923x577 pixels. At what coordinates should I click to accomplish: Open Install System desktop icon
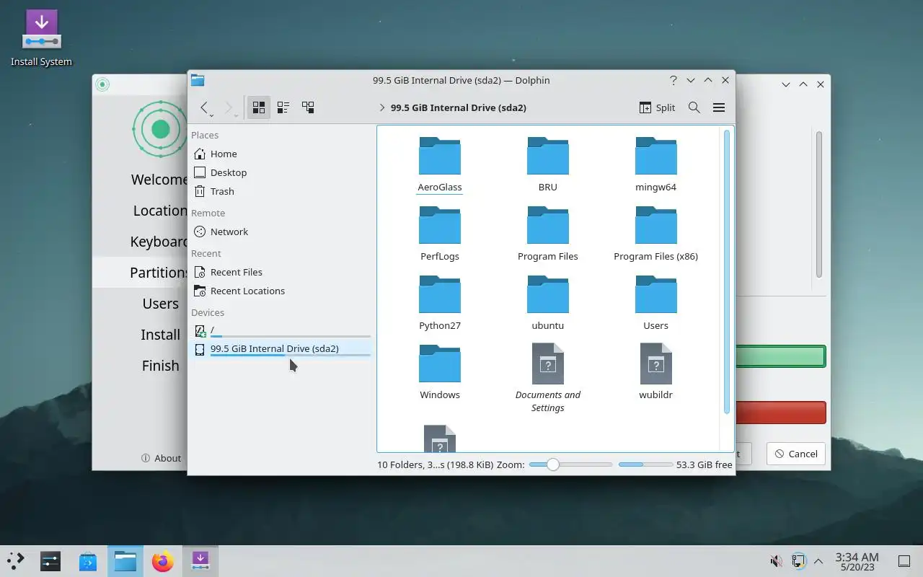point(41,38)
